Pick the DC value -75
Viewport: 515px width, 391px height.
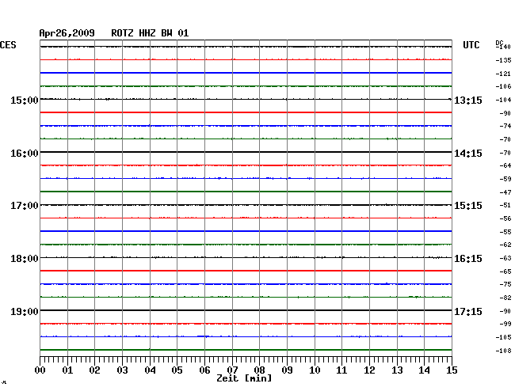(x=505, y=284)
